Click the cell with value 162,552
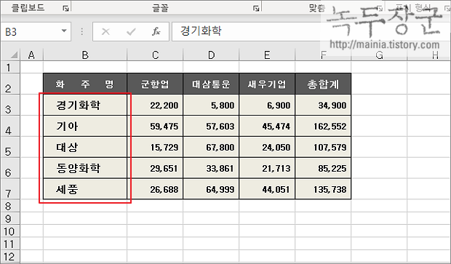Image resolution: width=451 pixels, height=264 pixels. (323, 127)
